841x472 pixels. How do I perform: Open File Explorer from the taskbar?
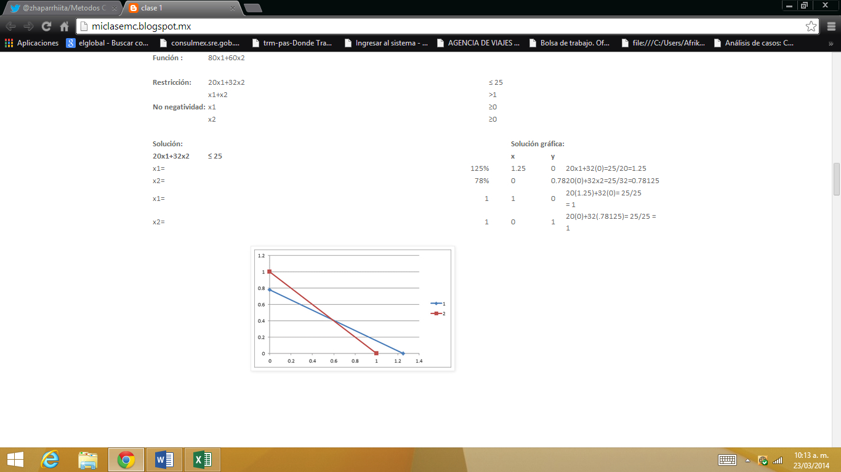[x=88, y=459]
